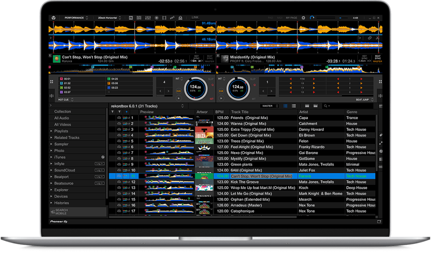Click the Beatport Log in button
Image resolution: width=431 pixels, height=257 pixels.
(99, 177)
